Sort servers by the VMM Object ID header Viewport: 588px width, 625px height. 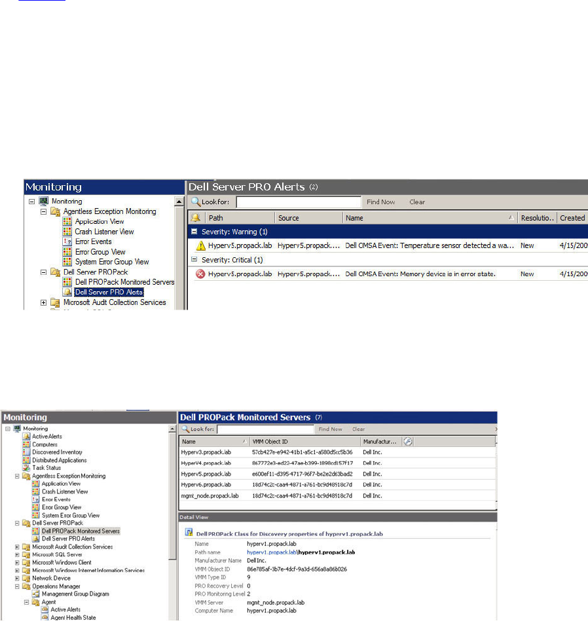[x=304, y=441]
